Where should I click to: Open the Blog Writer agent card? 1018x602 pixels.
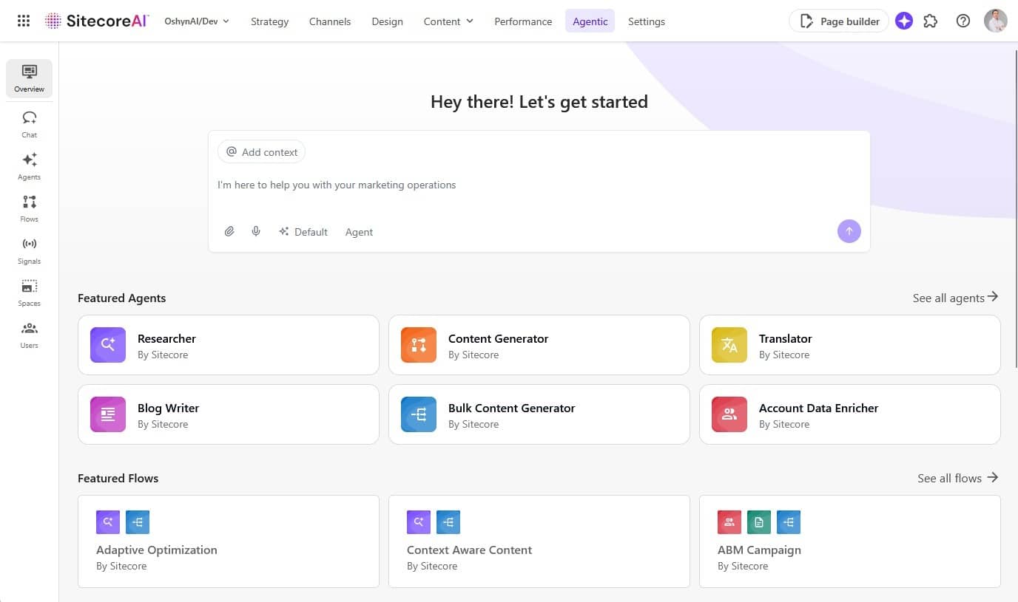[229, 414]
